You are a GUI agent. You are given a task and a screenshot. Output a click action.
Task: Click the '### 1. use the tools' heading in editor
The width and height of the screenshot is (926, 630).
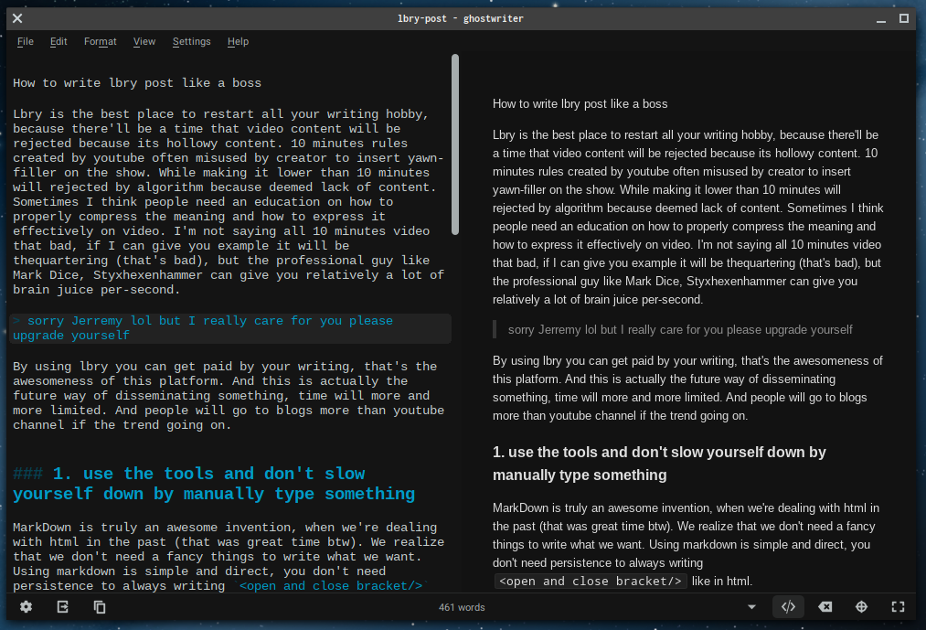(x=214, y=484)
